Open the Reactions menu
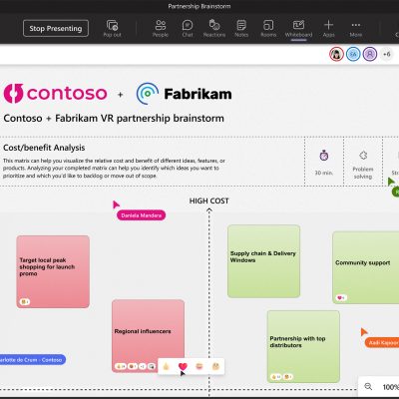The width and height of the screenshot is (399, 399). pyautogui.click(x=214, y=29)
